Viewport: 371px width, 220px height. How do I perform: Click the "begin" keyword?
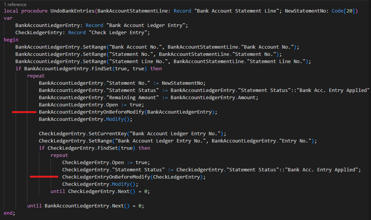point(11,40)
